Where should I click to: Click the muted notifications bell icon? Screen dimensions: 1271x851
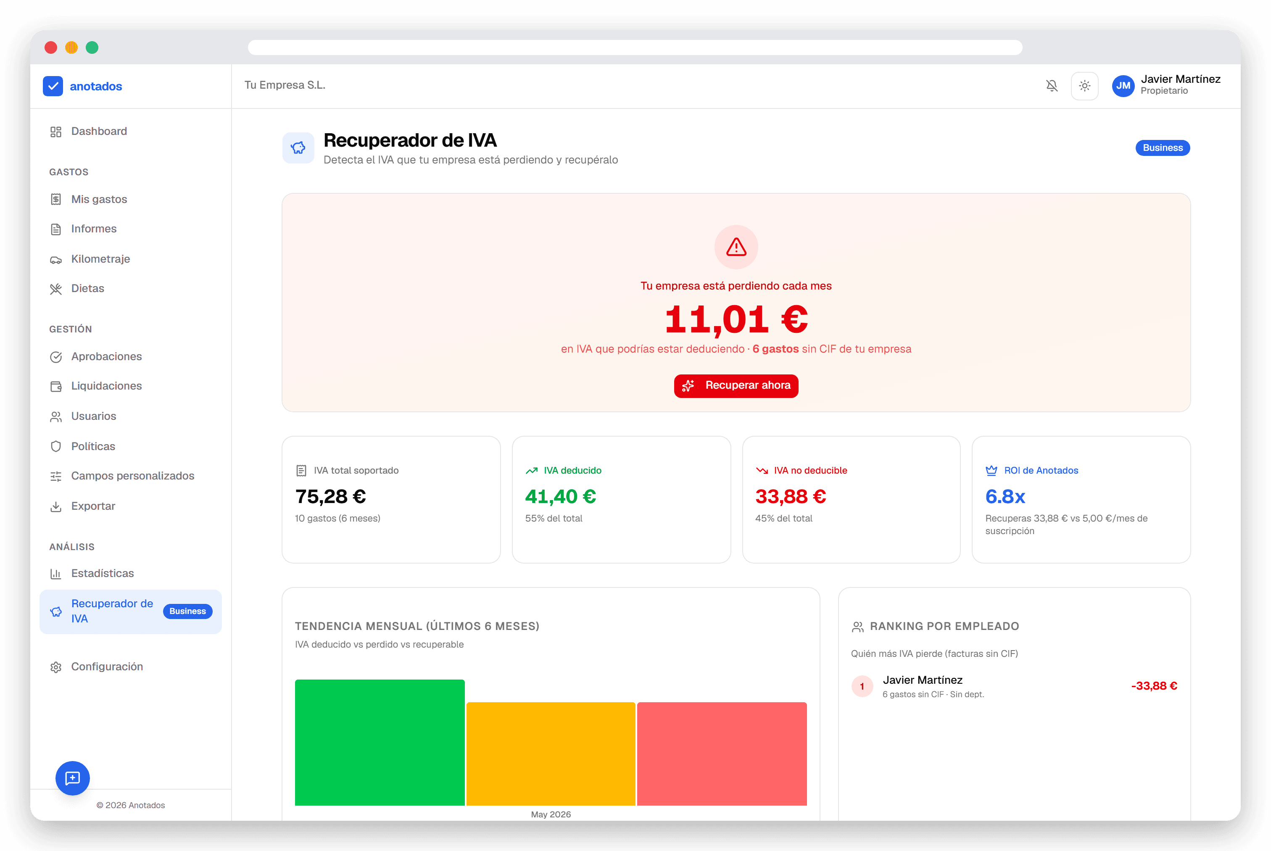1052,86
